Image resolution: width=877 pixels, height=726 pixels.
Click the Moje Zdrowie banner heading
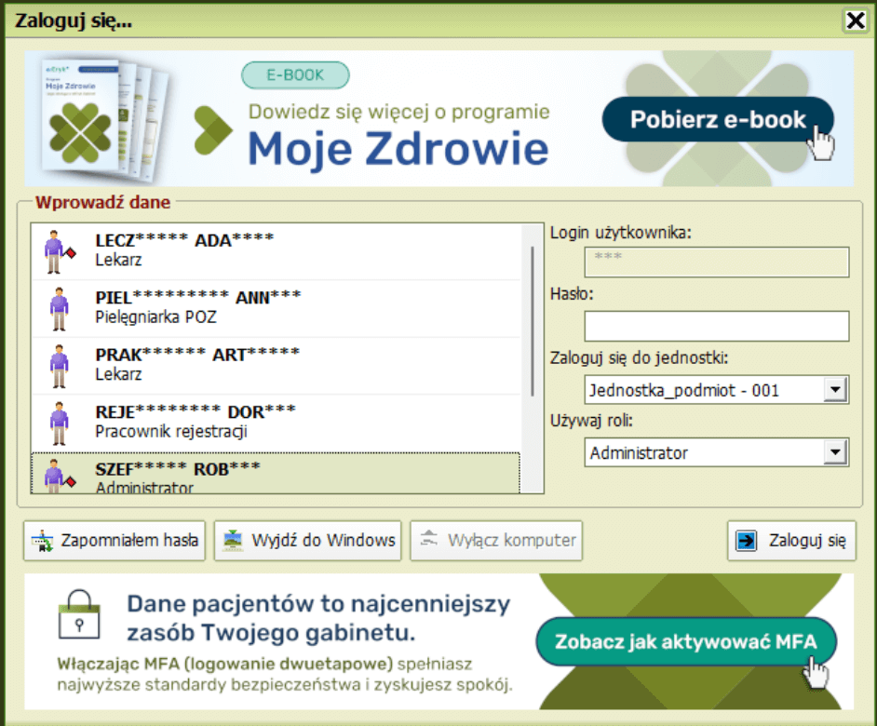click(x=398, y=149)
